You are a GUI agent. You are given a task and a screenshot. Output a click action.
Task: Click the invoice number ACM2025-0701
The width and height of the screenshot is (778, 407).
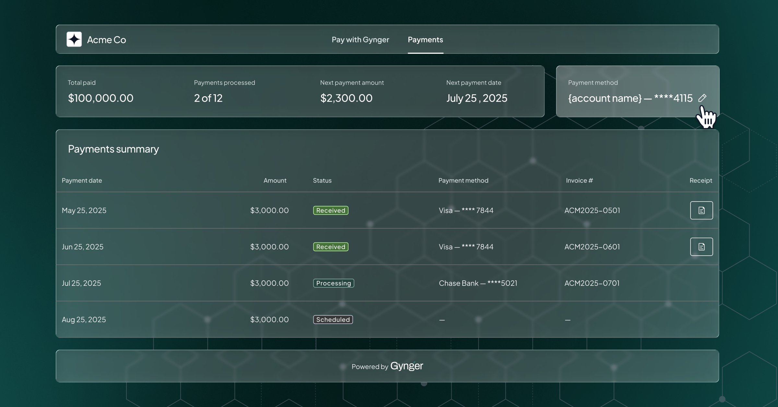point(592,283)
